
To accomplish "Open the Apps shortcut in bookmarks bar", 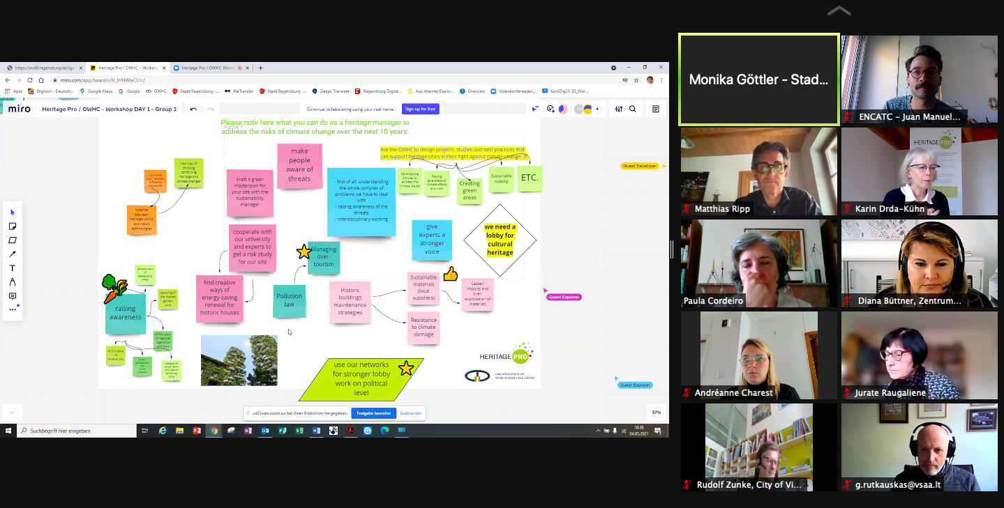I will (14, 91).
